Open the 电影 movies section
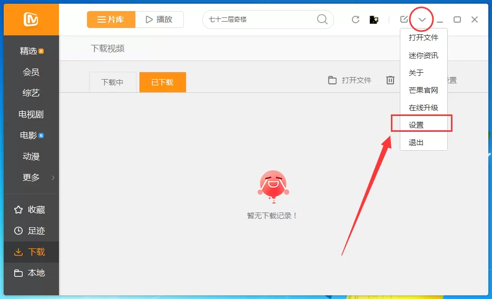The image size is (492, 299). tap(31, 135)
